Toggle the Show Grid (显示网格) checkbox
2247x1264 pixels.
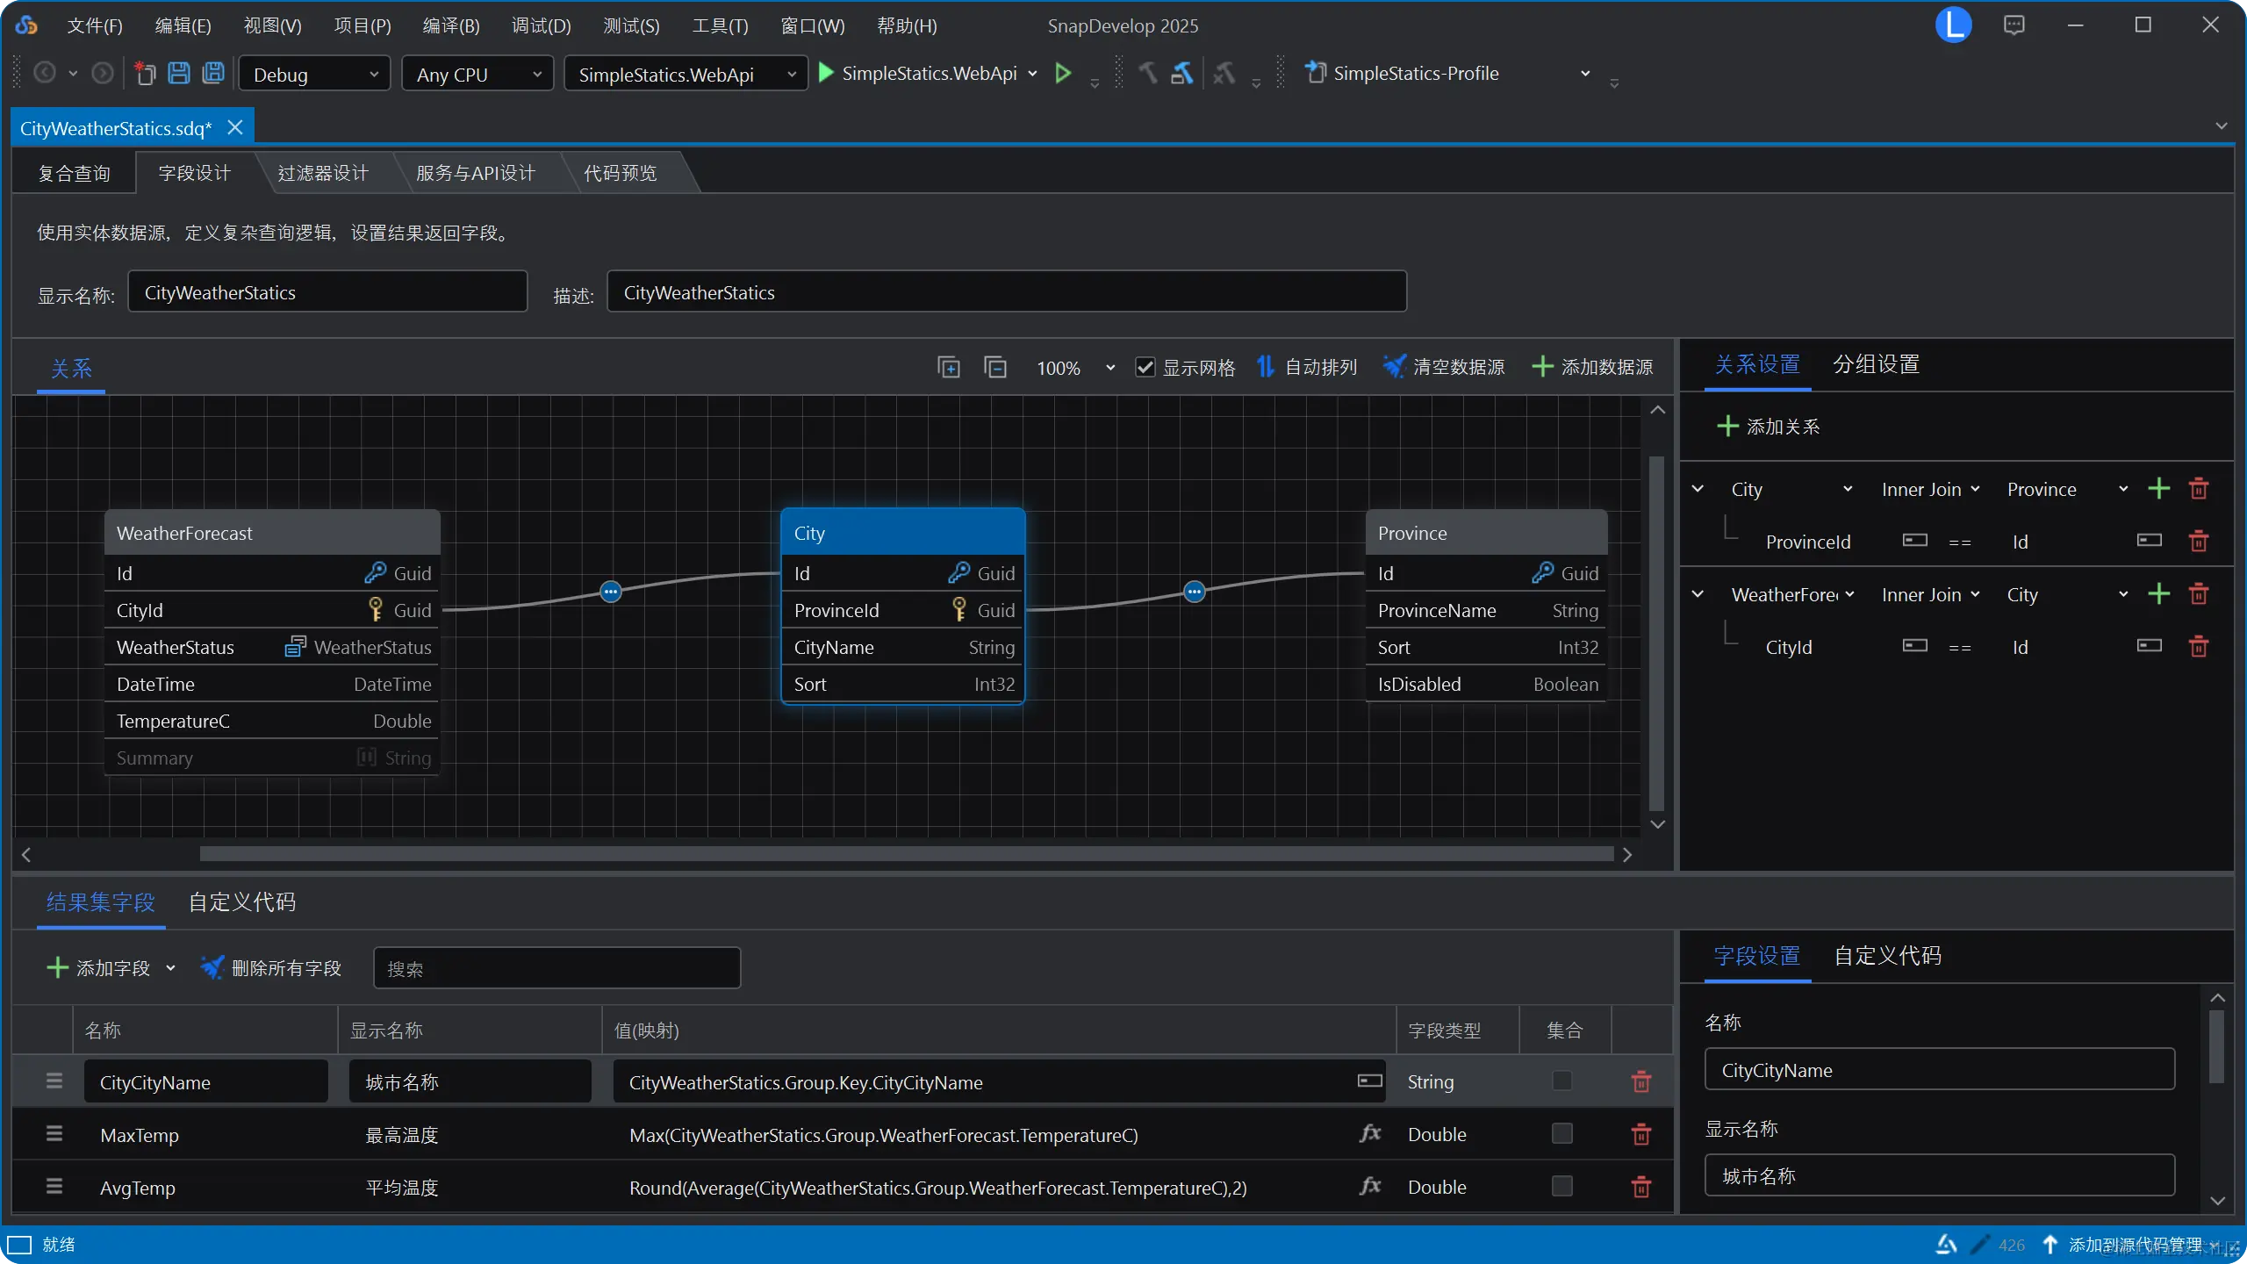point(1145,367)
